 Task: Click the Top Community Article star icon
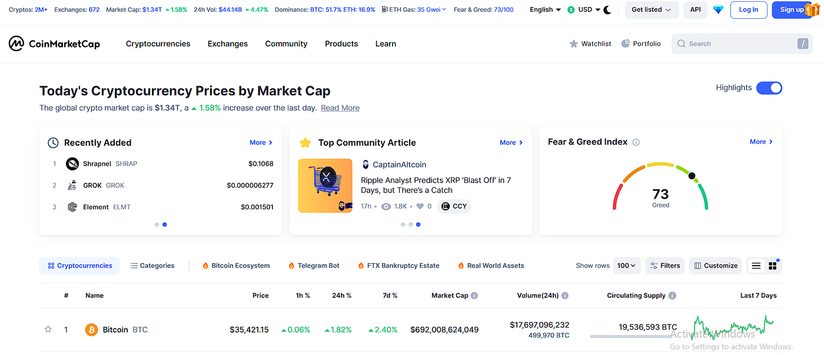click(305, 143)
